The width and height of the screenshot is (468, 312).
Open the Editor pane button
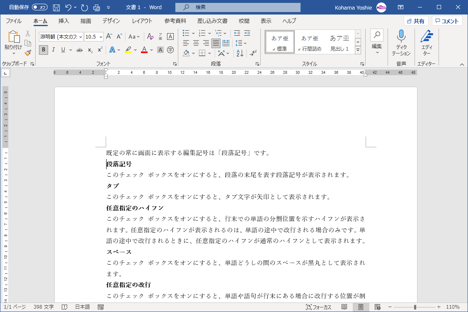coord(427,43)
